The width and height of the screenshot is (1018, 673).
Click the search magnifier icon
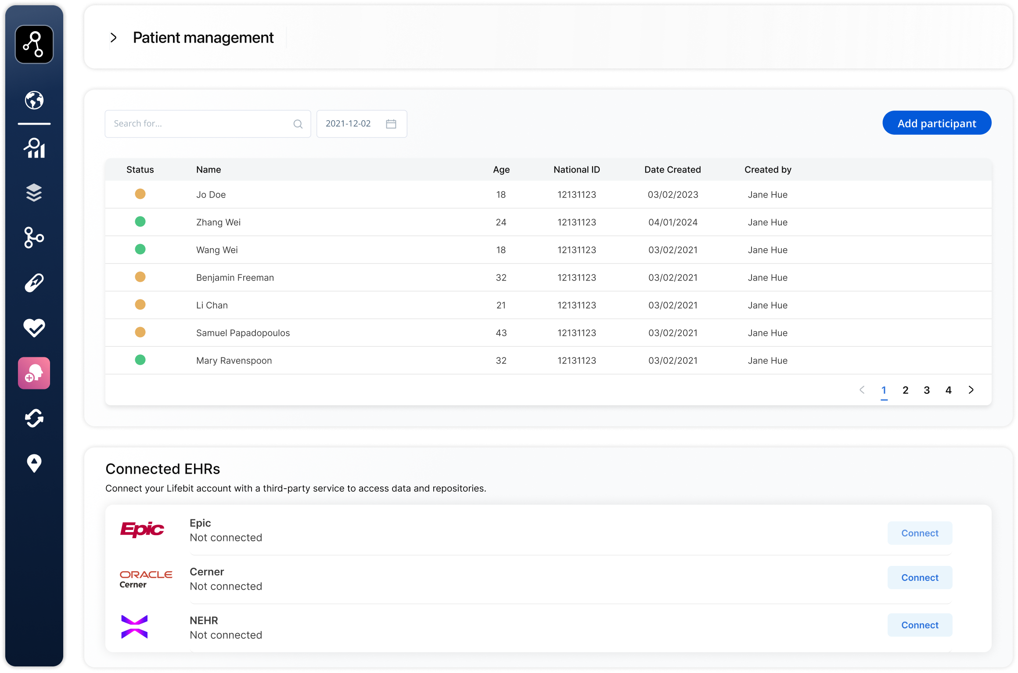point(298,124)
